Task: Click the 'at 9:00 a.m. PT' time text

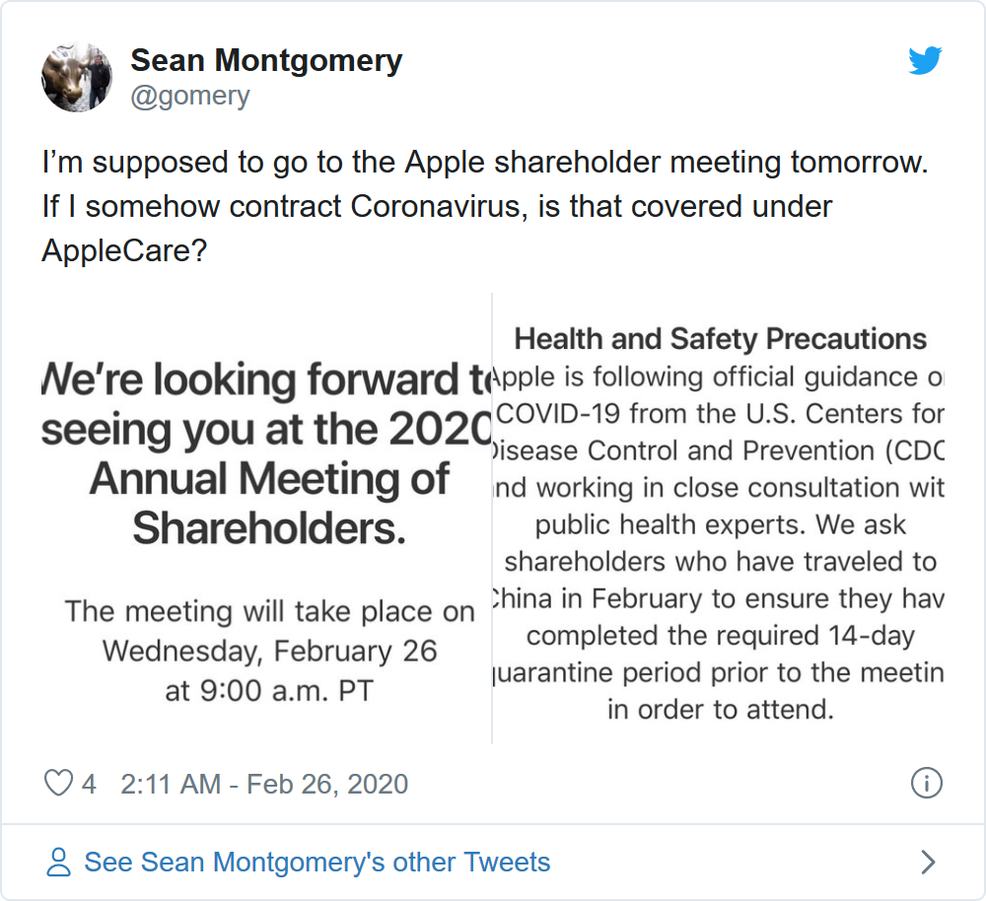Action: coord(269,690)
